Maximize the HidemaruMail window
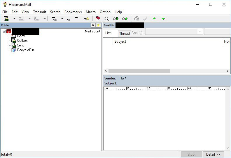This screenshot has width=231, height=158. pos(211,4)
